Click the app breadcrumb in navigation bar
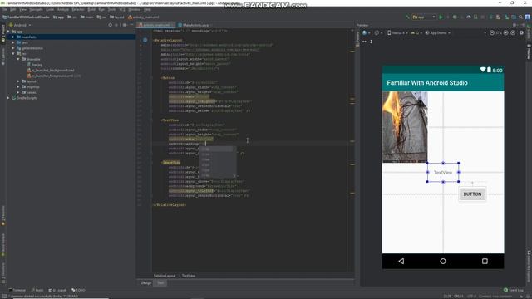 point(59,17)
